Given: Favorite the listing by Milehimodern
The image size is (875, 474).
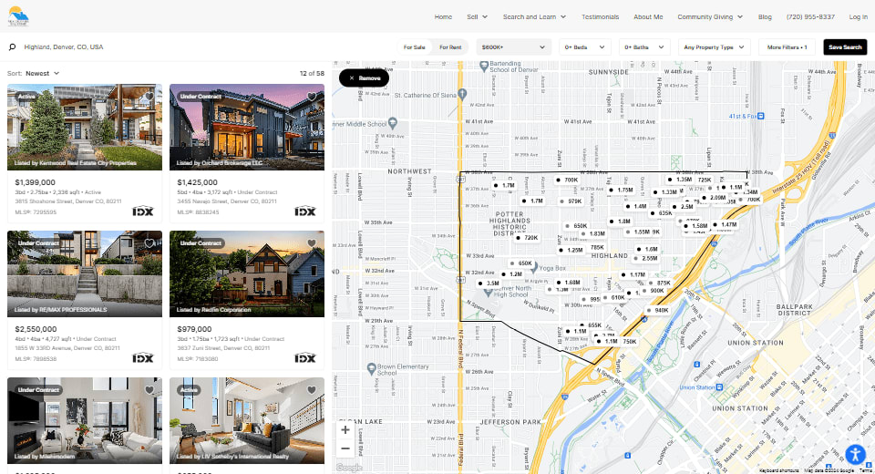Looking at the screenshot, I should coord(149,390).
